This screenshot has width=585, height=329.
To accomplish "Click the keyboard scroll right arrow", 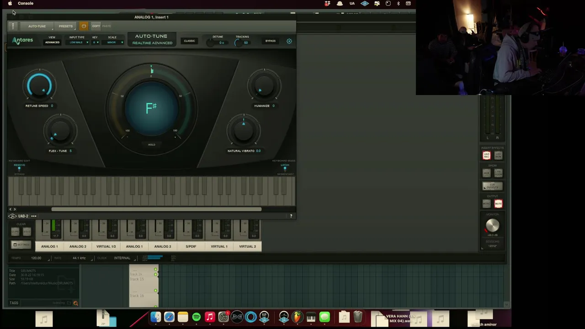I will tap(15, 209).
